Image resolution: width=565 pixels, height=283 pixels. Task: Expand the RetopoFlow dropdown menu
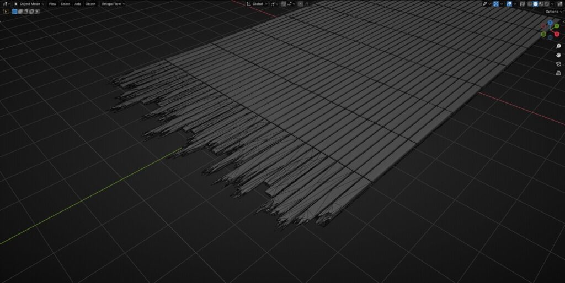coord(113,4)
